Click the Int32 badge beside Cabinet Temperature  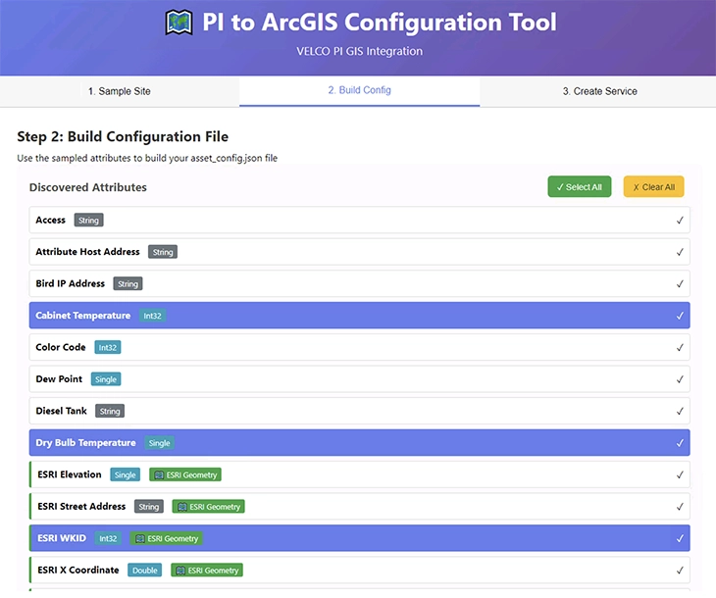152,316
